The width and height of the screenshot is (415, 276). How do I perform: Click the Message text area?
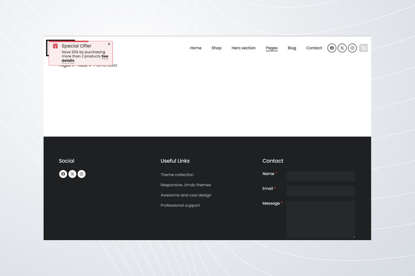[320, 219]
